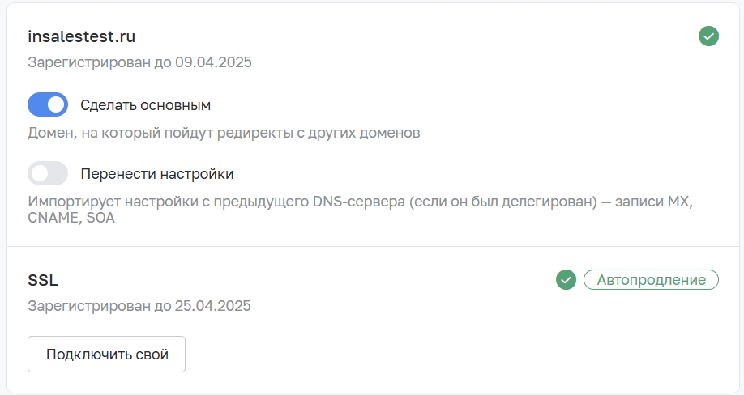Click the description line starting with Импортирует настройки
This screenshot has width=744, height=395.
click(360, 202)
